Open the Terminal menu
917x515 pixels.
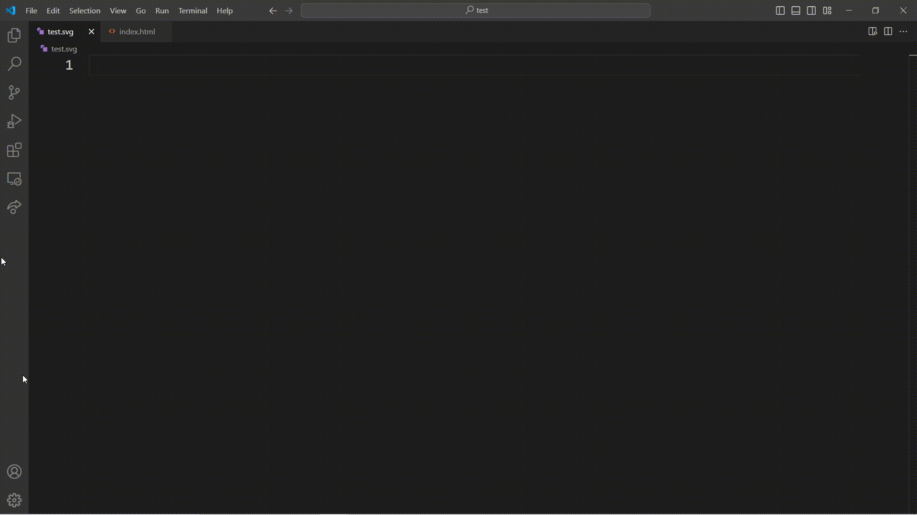pyautogui.click(x=192, y=10)
